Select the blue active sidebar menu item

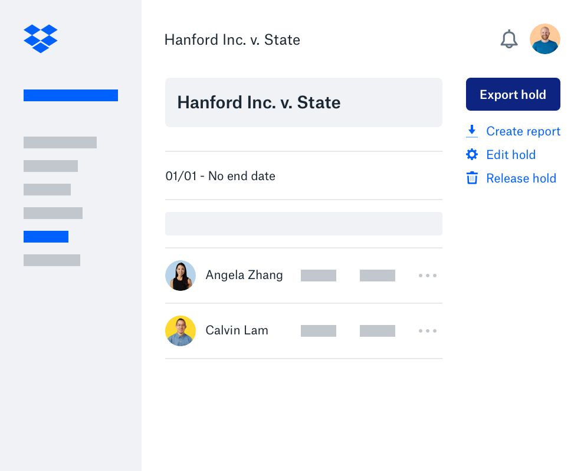coord(46,237)
